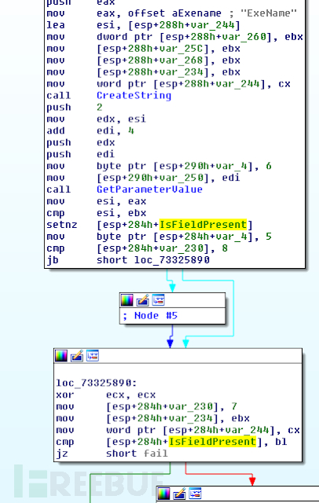This screenshot has height=503, width=319.
Task: Jump to the fail label in jz instruction
Action: 156,453
